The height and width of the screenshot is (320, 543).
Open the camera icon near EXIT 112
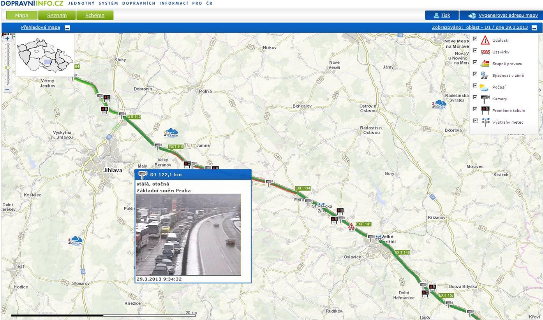tap(122, 115)
